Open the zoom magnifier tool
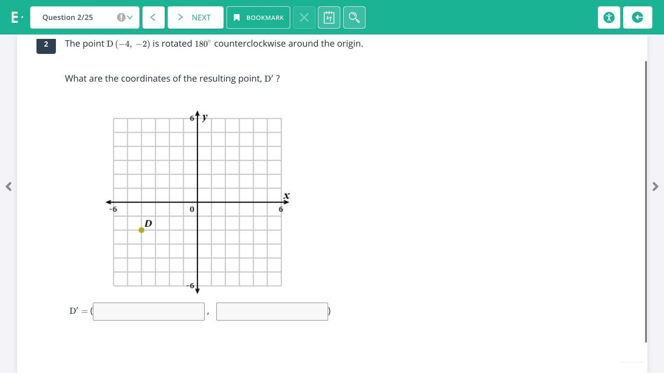 point(354,17)
